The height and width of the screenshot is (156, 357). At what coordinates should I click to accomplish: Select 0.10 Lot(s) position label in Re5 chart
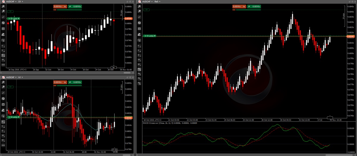click(150, 36)
